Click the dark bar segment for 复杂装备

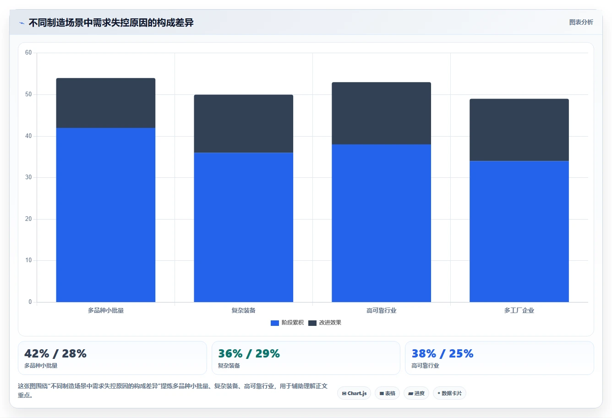pyautogui.click(x=244, y=124)
